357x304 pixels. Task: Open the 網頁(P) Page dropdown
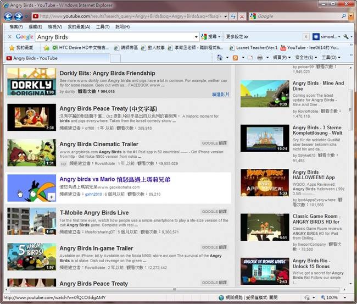point(282,57)
